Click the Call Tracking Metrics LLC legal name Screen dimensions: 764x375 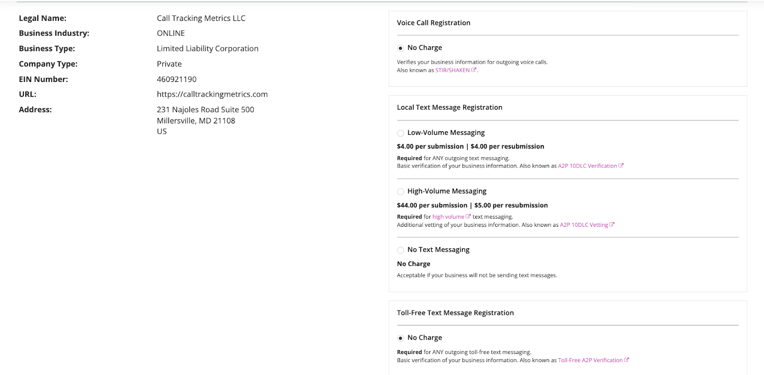[201, 18]
